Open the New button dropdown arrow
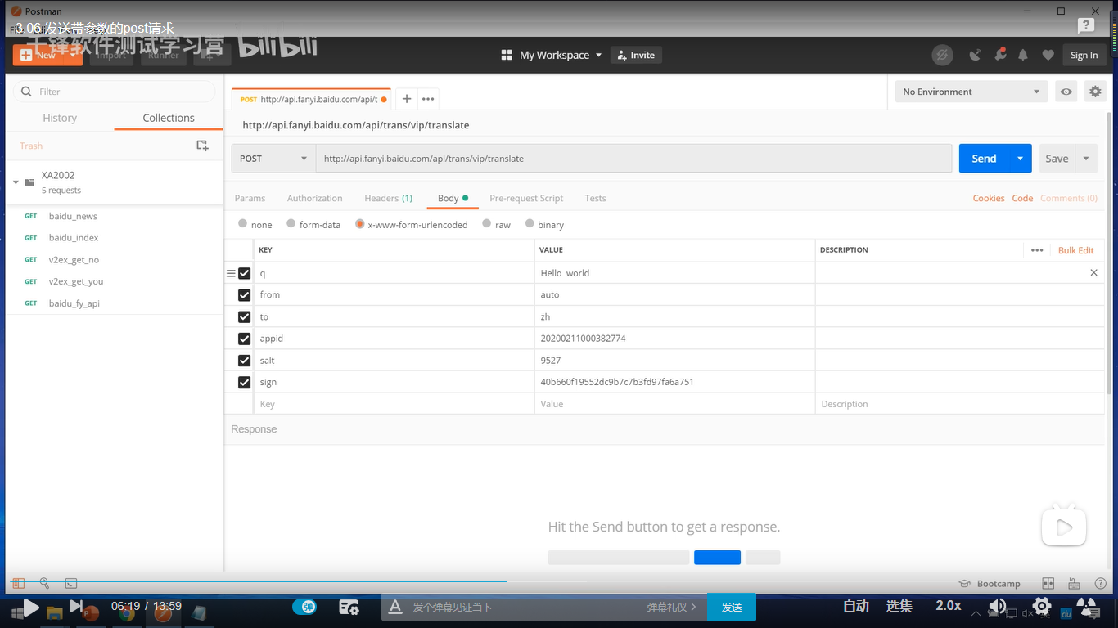The height and width of the screenshot is (628, 1118). coord(72,55)
